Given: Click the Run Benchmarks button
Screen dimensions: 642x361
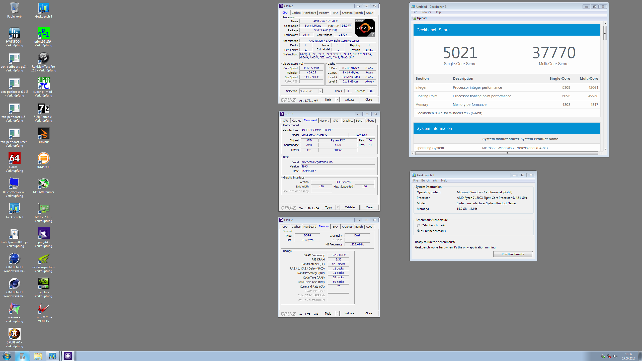Looking at the screenshot, I should 513,254.
